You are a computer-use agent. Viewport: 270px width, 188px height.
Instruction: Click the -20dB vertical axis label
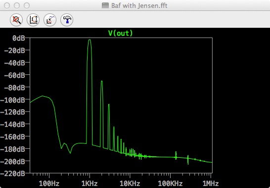tap(14, 51)
